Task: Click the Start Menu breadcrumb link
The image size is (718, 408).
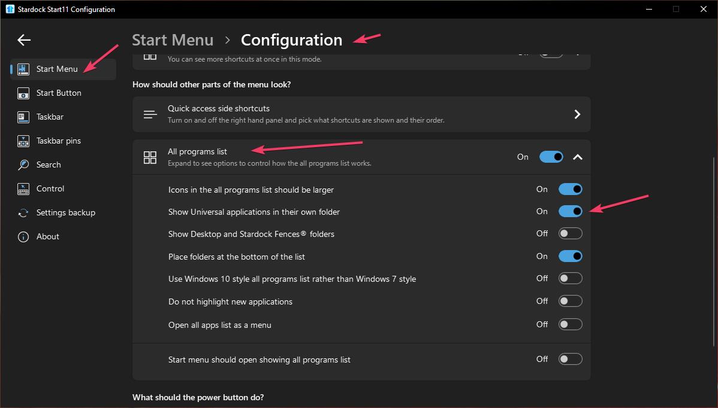Action: point(173,40)
